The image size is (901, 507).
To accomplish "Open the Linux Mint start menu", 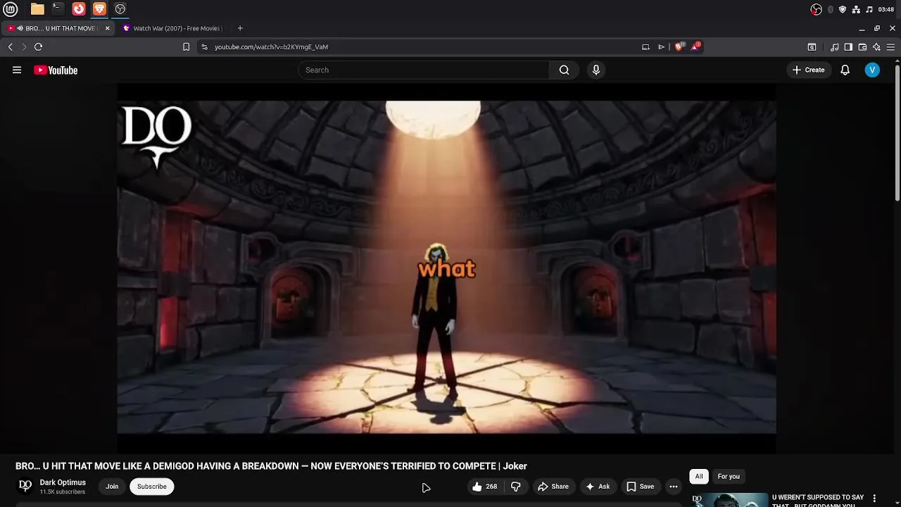I will tap(10, 9).
